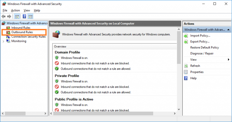Open the Action menu
Viewport: 232px width, 122px height.
15,10
